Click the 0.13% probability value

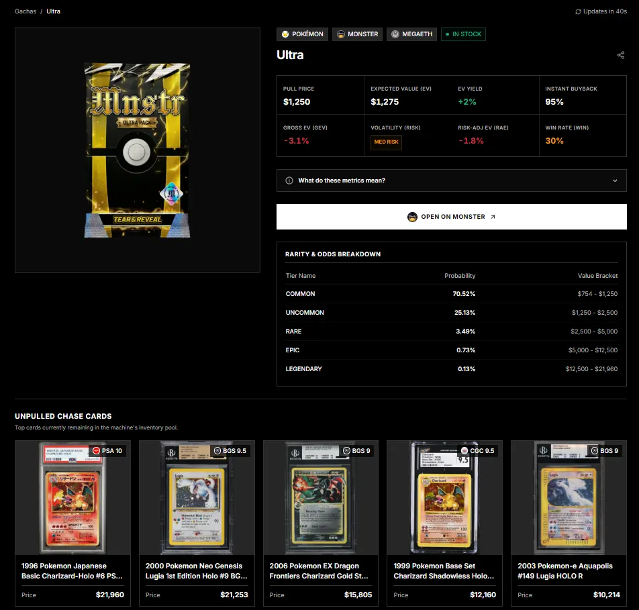(466, 369)
